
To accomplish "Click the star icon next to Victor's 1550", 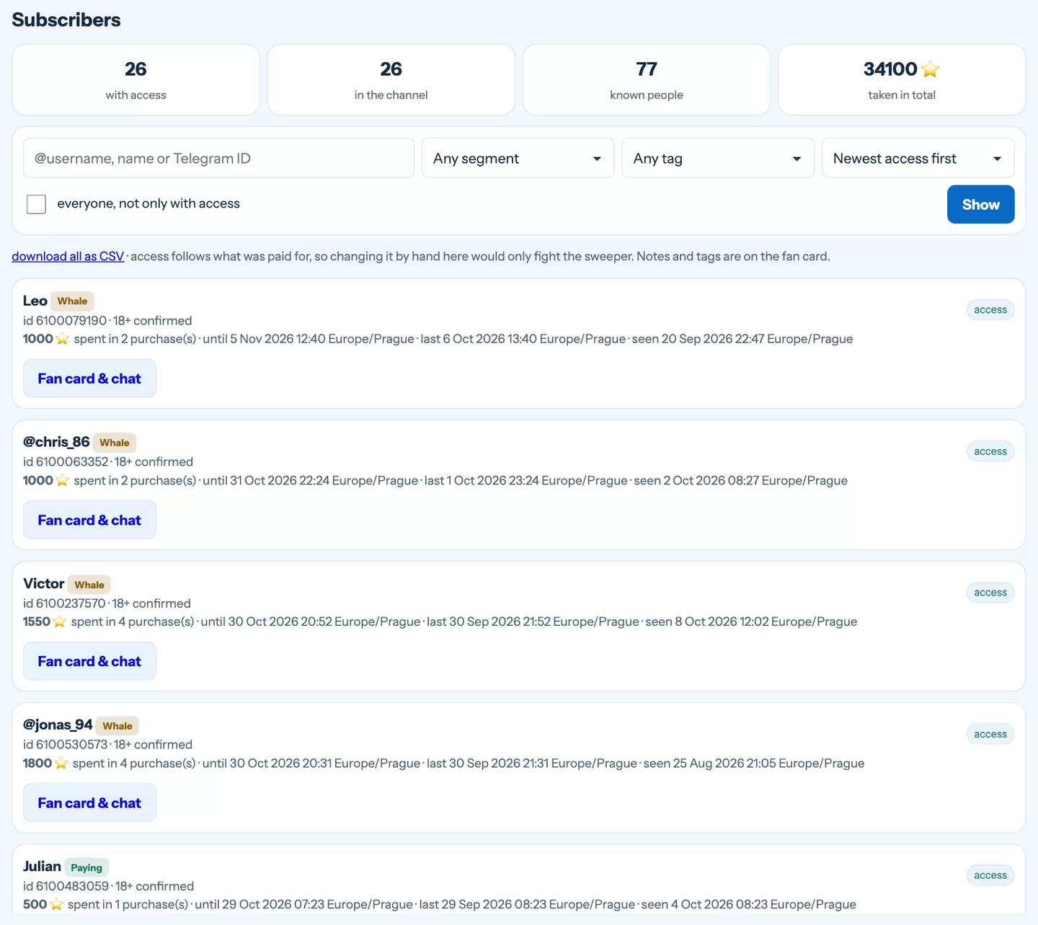I will (x=60, y=621).
